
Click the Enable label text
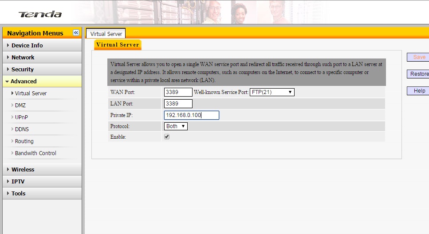(x=118, y=137)
